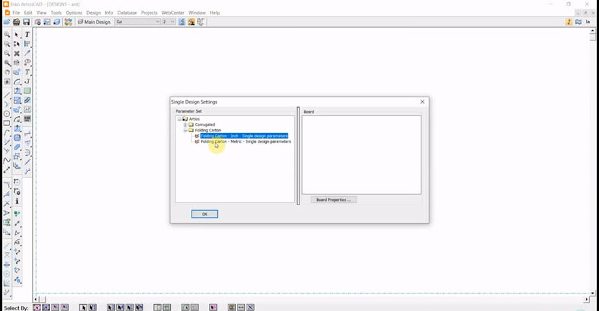Click the pink arrow selection icon in bottom bar
The width and height of the screenshot is (599, 311).
[x=213, y=308]
